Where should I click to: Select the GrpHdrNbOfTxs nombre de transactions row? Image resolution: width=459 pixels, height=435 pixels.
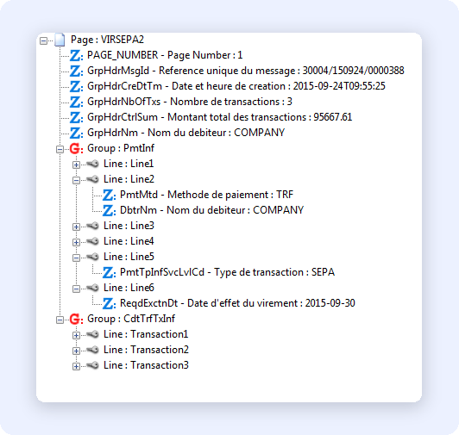tap(190, 102)
